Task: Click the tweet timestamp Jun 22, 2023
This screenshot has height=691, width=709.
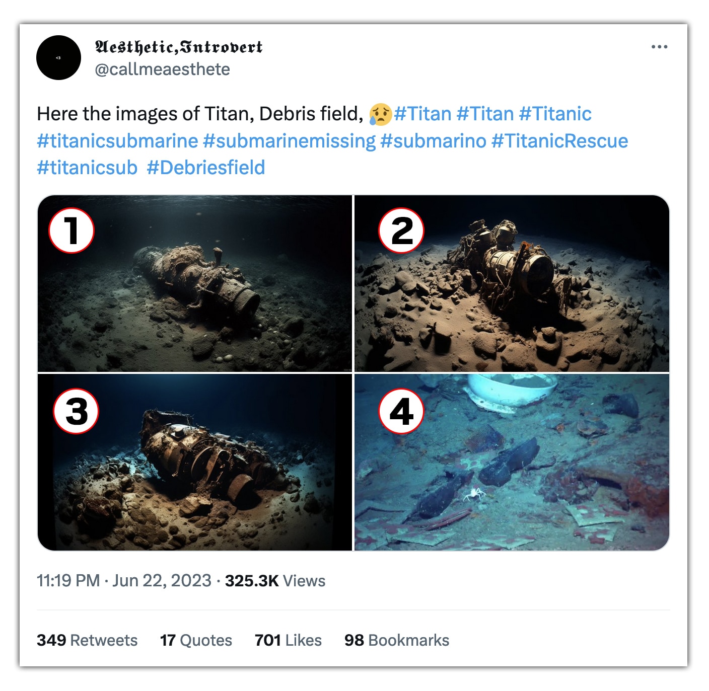Action: click(124, 581)
